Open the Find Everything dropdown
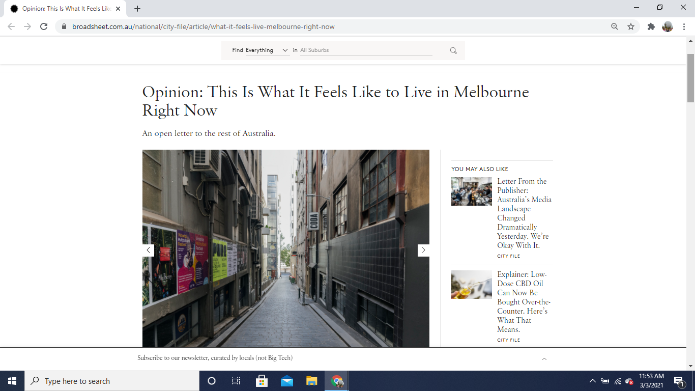The width and height of the screenshot is (695, 391). [267, 50]
